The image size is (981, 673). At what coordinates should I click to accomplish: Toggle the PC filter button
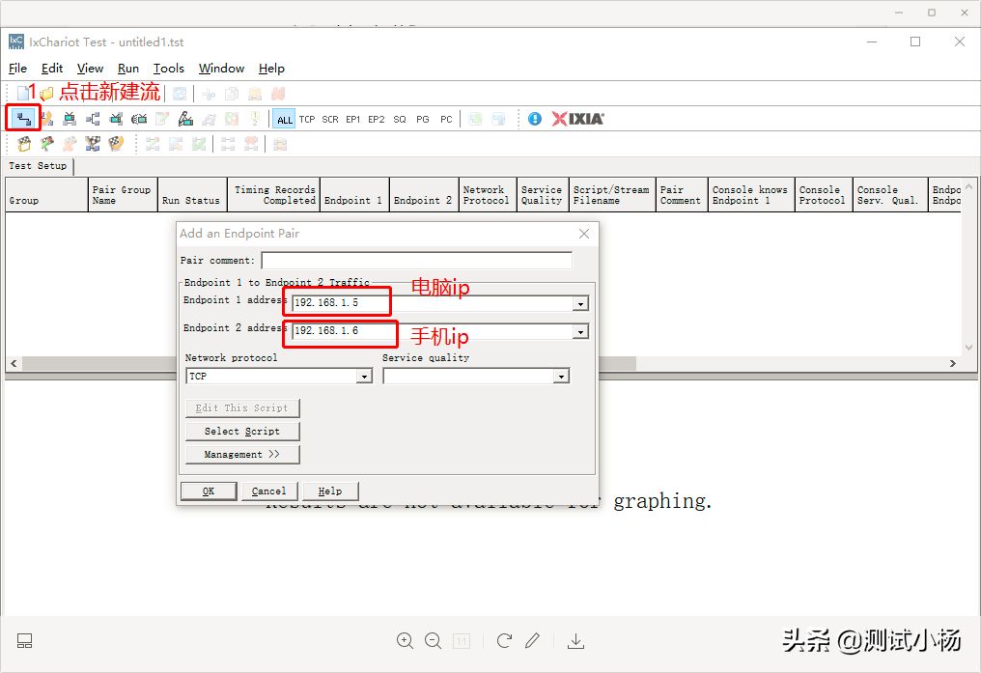click(x=446, y=119)
